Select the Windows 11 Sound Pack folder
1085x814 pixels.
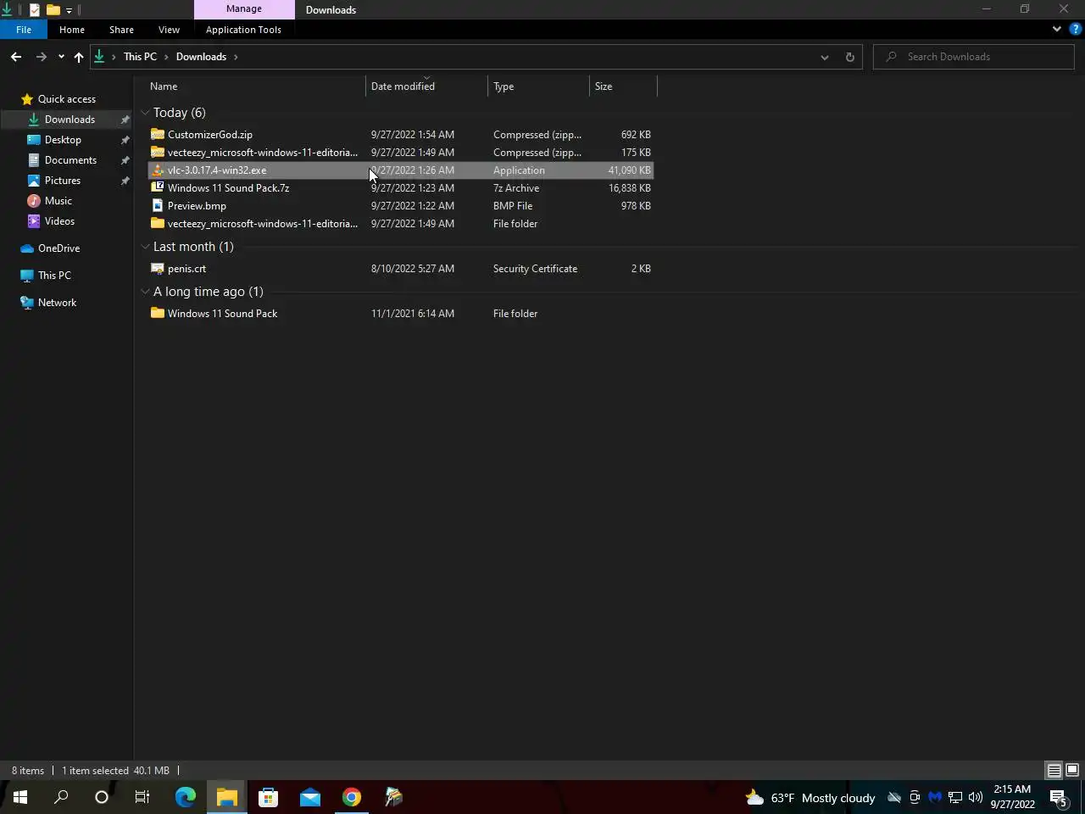click(x=400, y=314)
